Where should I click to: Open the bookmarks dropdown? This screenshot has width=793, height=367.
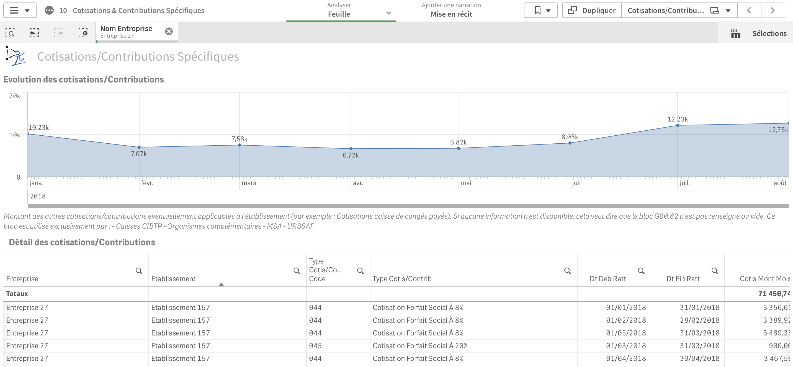540,11
